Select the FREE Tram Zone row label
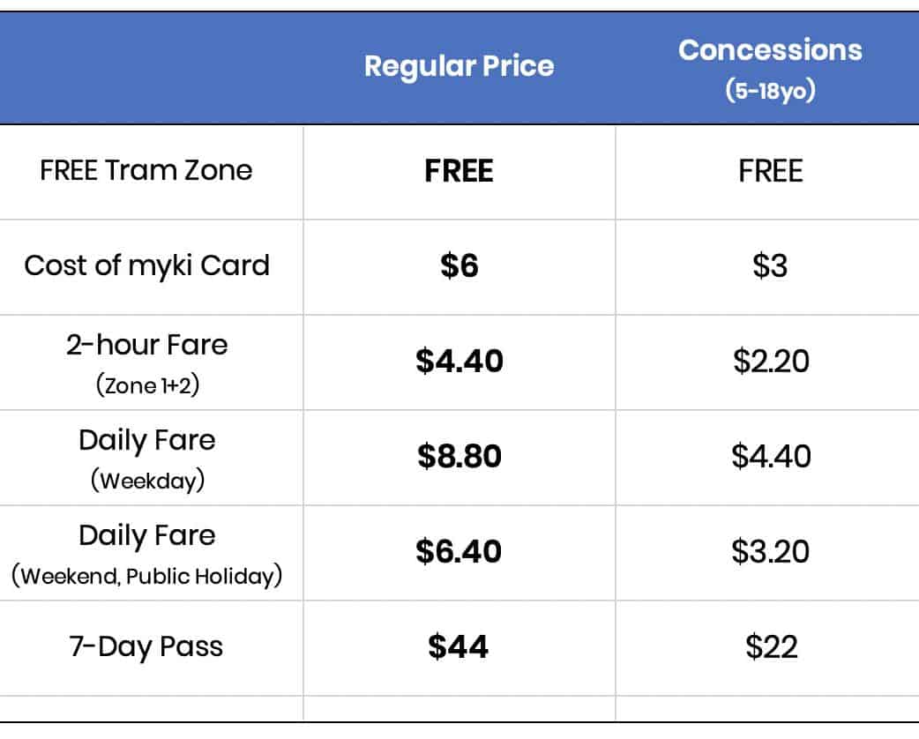 pyautogui.click(x=146, y=170)
